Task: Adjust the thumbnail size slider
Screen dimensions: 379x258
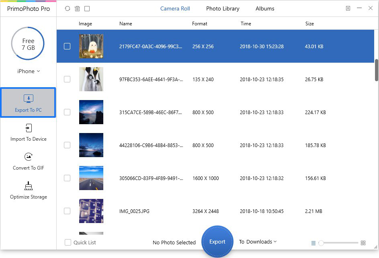Action: pos(321,243)
